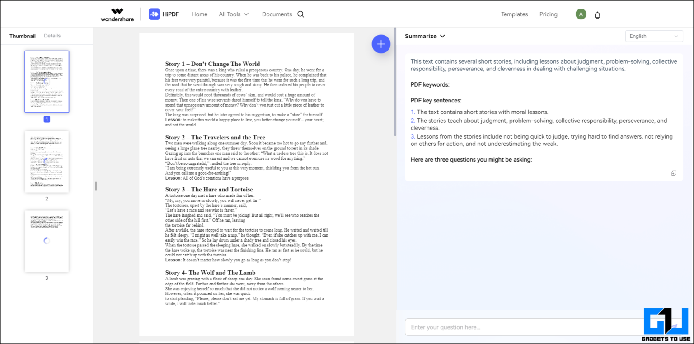
Task: Copy the summary using the copy icon
Action: click(x=674, y=173)
